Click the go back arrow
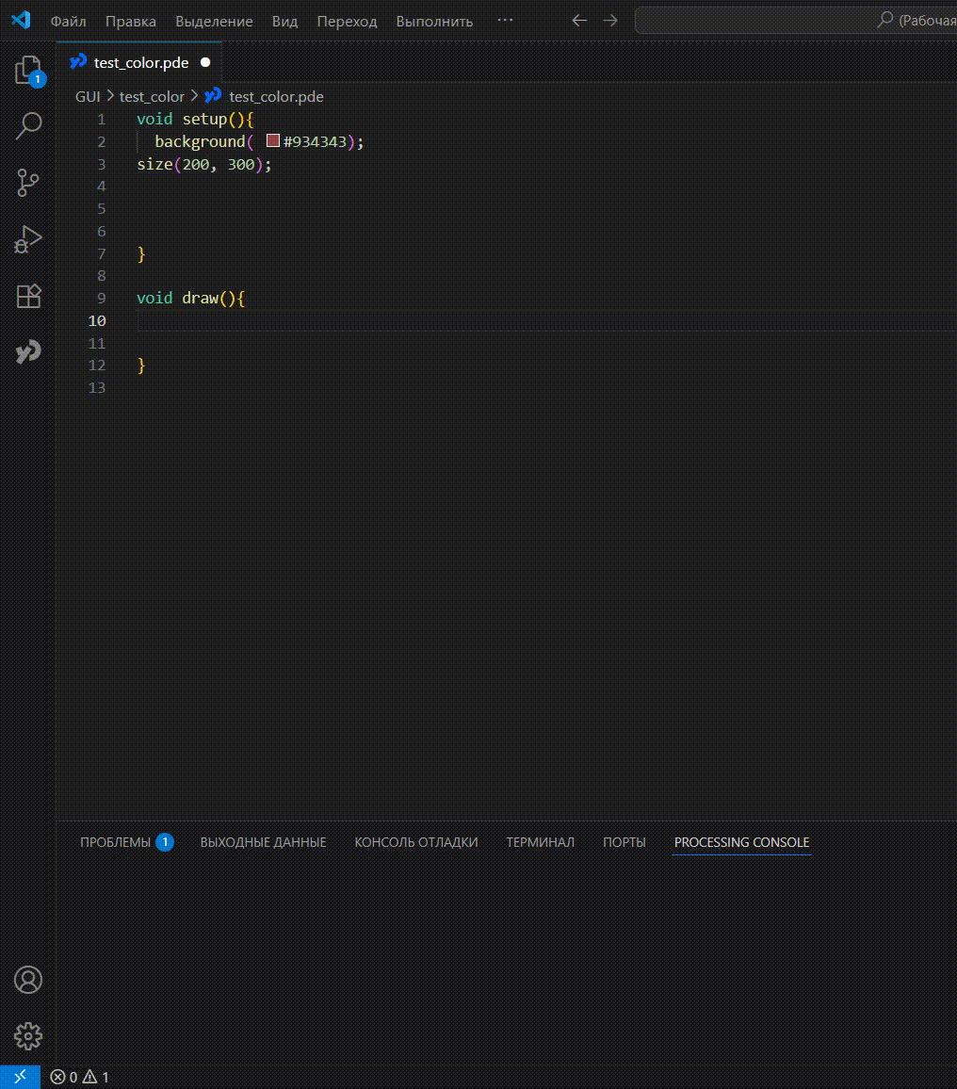 coord(579,21)
